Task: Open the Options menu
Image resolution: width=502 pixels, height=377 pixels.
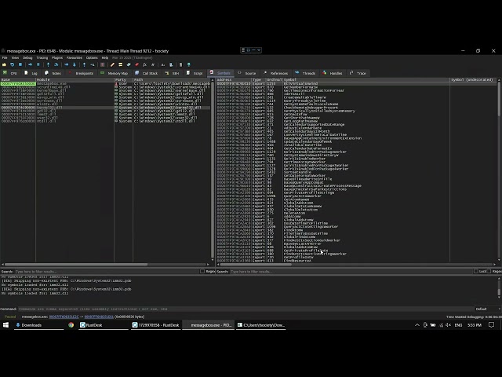Action: [92, 57]
